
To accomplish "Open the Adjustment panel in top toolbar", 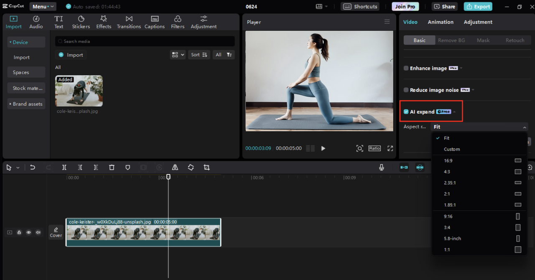I will pos(204,22).
